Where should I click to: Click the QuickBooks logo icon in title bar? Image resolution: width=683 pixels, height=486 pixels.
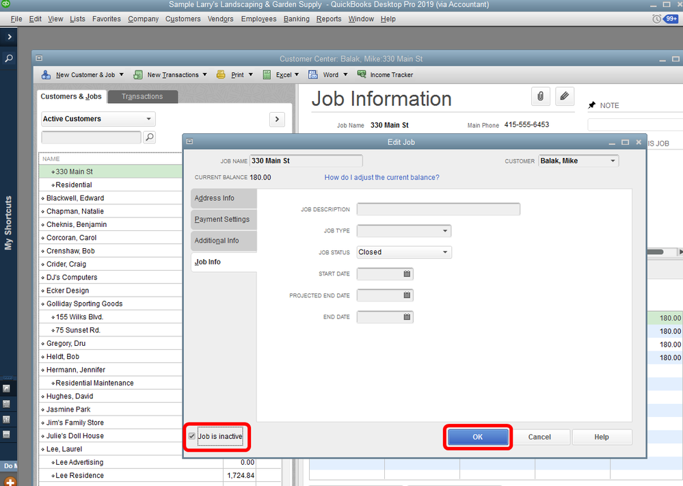pos(5,4)
